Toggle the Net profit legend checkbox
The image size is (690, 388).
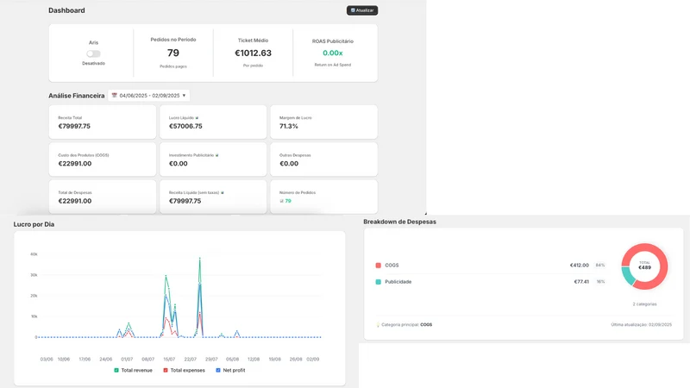pyautogui.click(x=218, y=371)
